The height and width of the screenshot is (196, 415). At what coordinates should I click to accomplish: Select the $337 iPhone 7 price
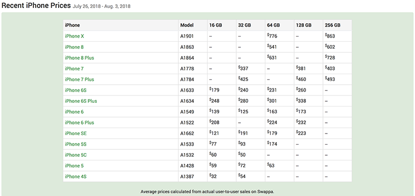coord(243,68)
